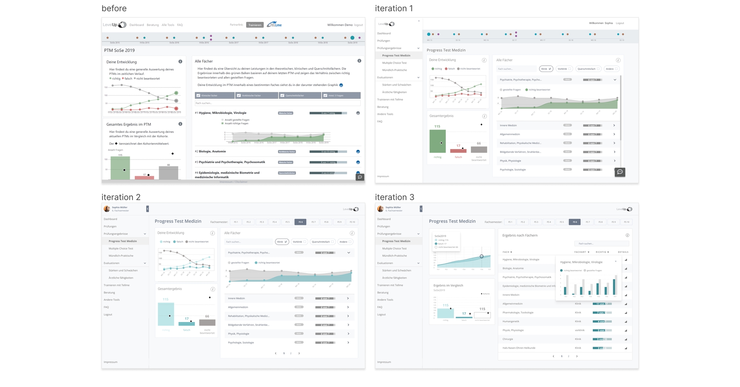Collapse the sidebar with the arrow icon
The width and height of the screenshot is (740, 387).
point(147,209)
